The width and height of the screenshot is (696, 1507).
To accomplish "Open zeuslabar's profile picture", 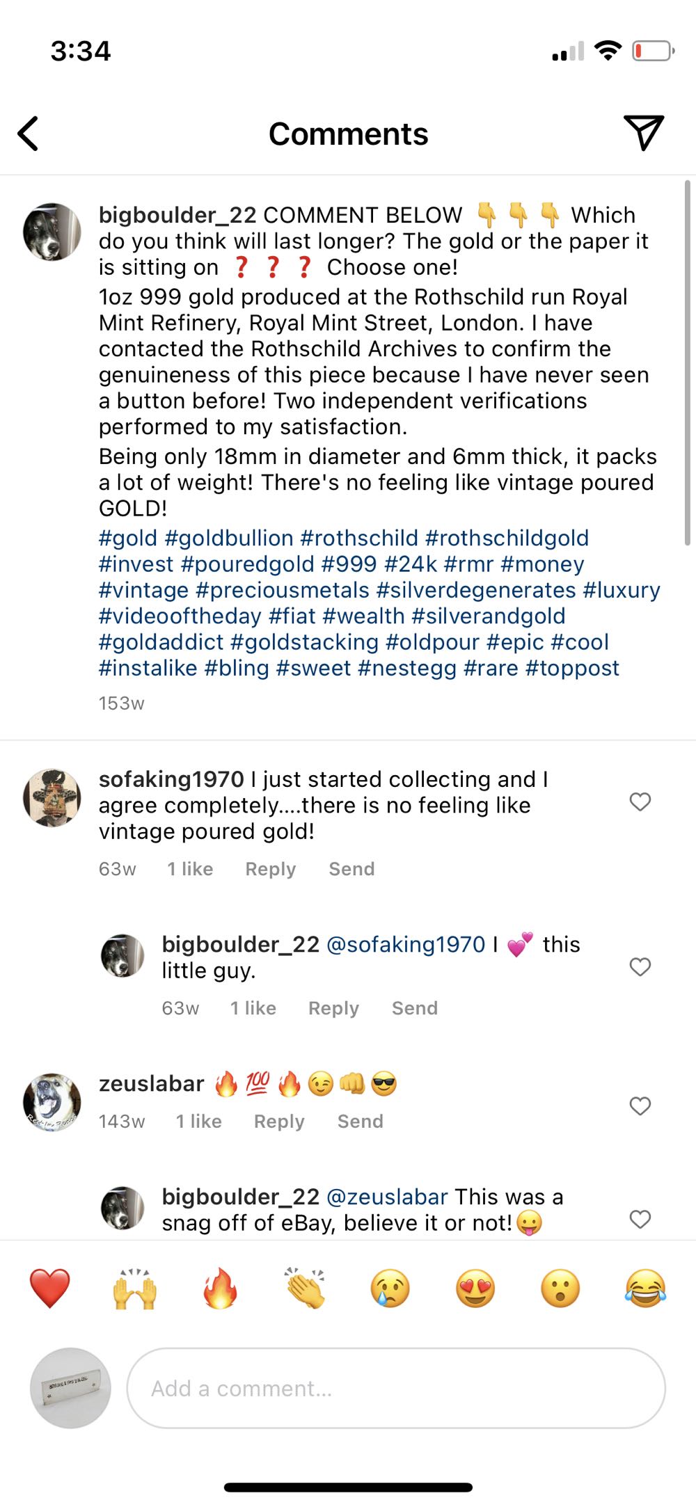I will coord(52,1102).
